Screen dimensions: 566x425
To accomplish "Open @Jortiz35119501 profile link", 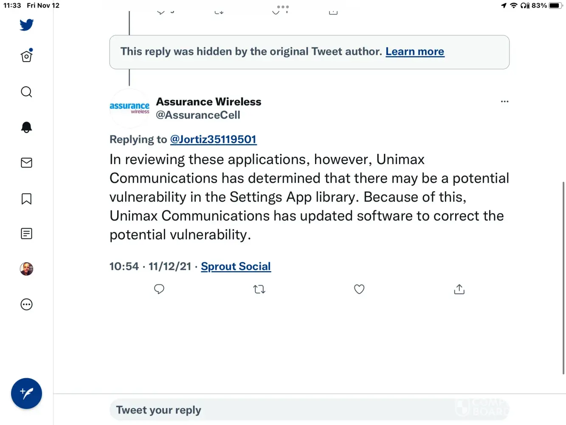I will point(213,139).
